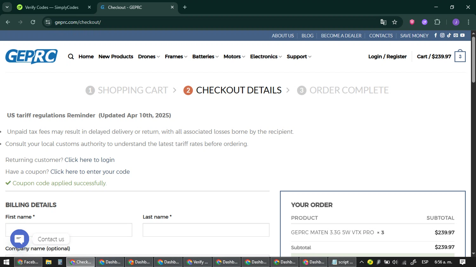Screen dimensions: 476x267
Task: Click the GEPRC logo
Action: pos(31,56)
